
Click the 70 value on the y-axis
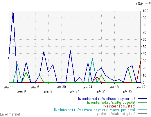coord(144,32)
